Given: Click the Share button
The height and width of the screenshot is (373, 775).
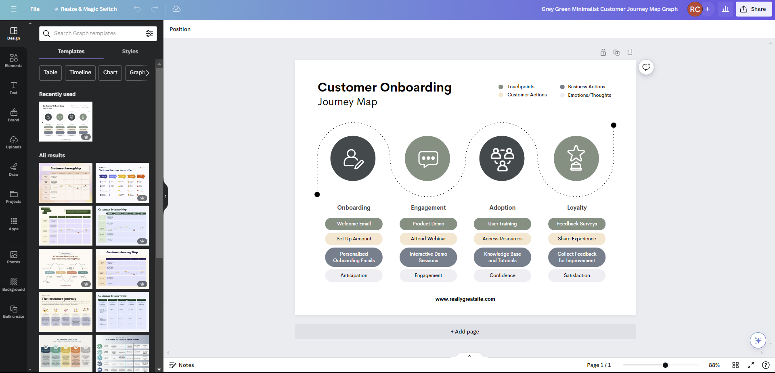Looking at the screenshot, I should [x=754, y=9].
